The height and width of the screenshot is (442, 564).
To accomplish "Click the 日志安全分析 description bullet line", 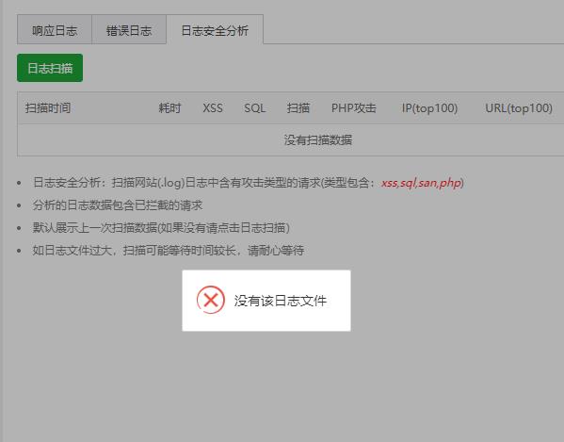I will (249, 183).
